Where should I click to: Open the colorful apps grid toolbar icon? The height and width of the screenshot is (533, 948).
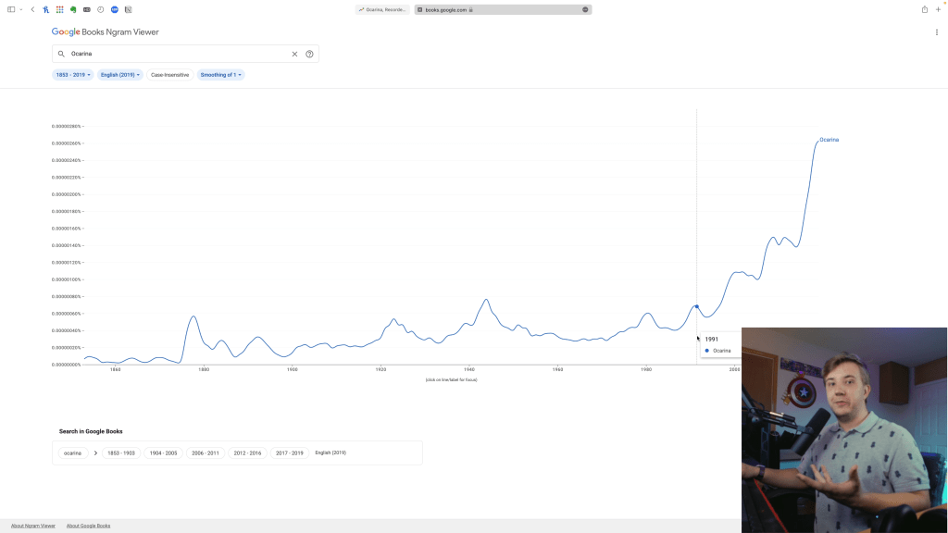[60, 9]
